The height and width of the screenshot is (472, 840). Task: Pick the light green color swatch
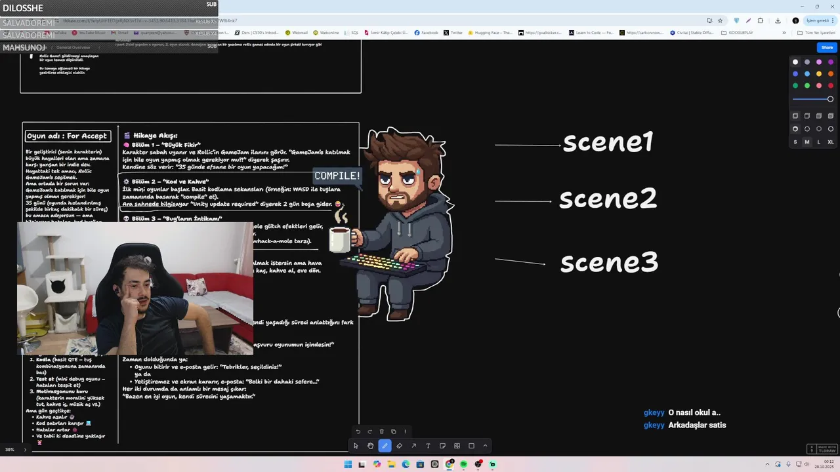(807, 86)
